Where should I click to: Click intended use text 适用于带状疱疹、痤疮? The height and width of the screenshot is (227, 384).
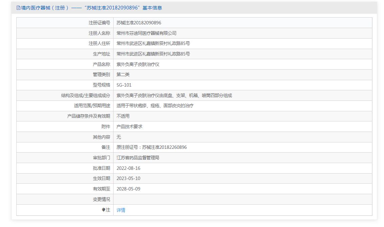pos(155,106)
